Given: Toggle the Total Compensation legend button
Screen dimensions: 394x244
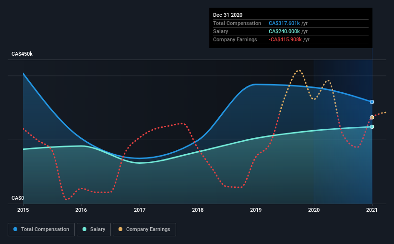Looking at the screenshot, I should (41, 230).
